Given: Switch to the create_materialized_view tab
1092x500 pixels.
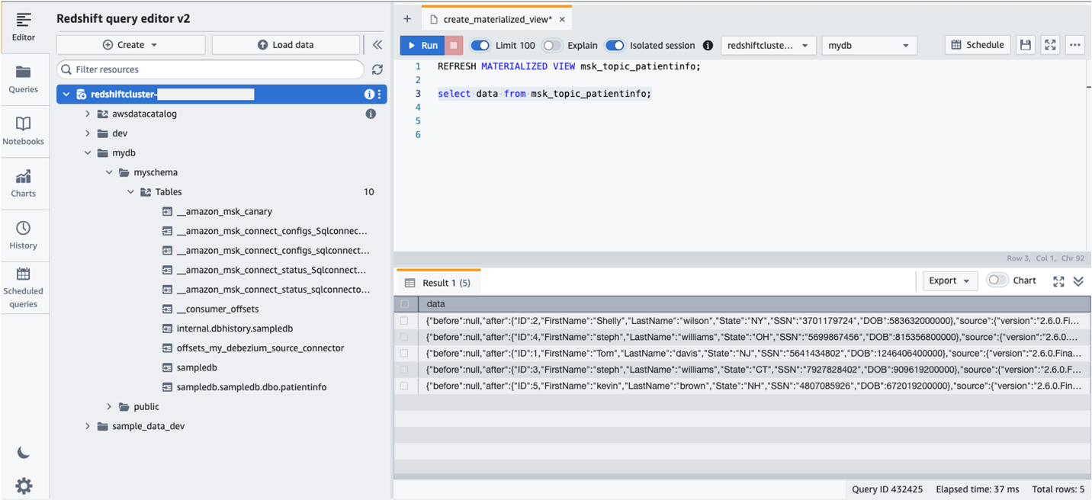Looking at the screenshot, I should tap(497, 20).
